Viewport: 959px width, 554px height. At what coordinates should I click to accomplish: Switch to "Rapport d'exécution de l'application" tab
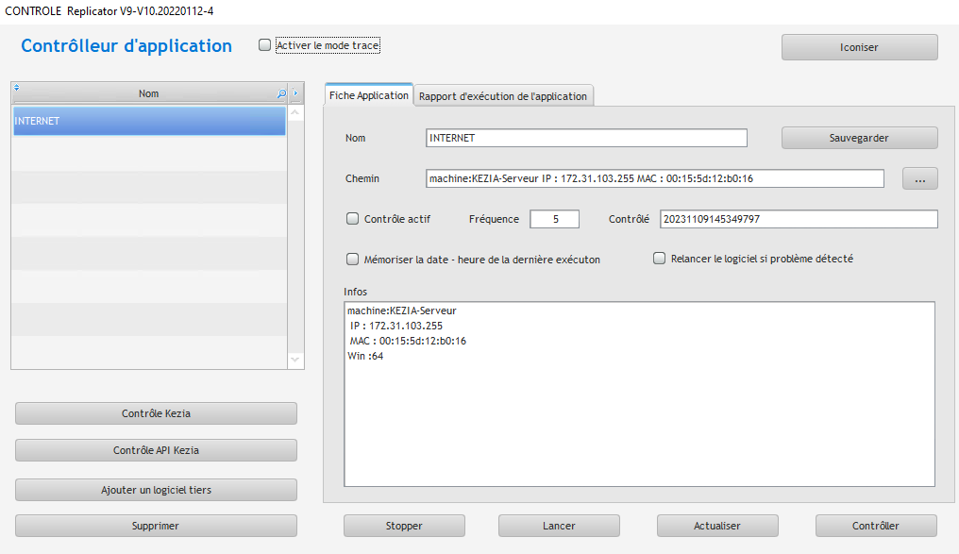point(503,96)
